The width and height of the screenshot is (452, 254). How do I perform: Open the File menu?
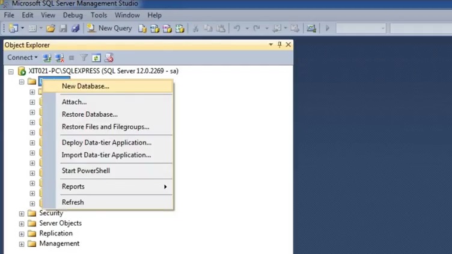point(9,15)
